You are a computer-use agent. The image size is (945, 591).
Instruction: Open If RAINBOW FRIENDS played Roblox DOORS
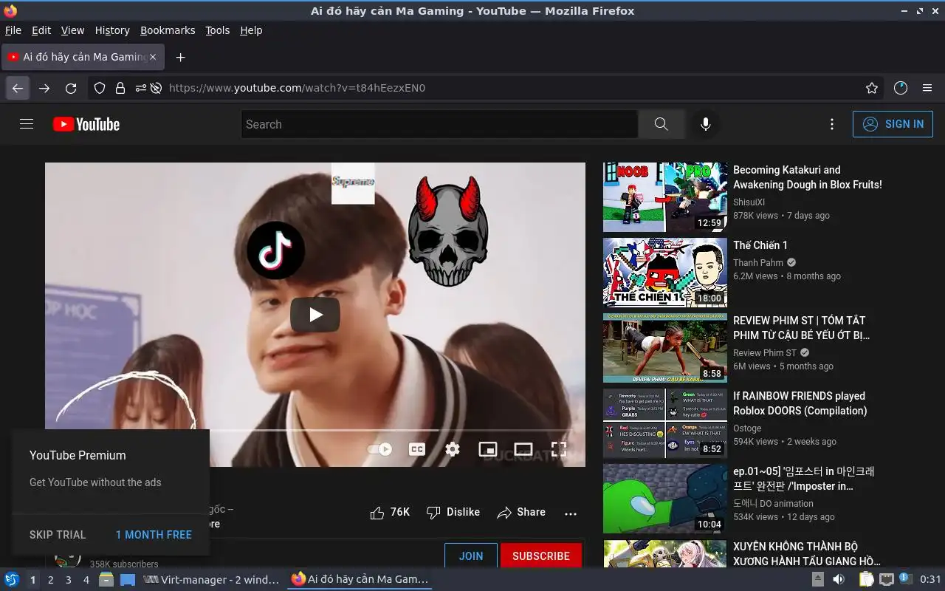[800, 403]
